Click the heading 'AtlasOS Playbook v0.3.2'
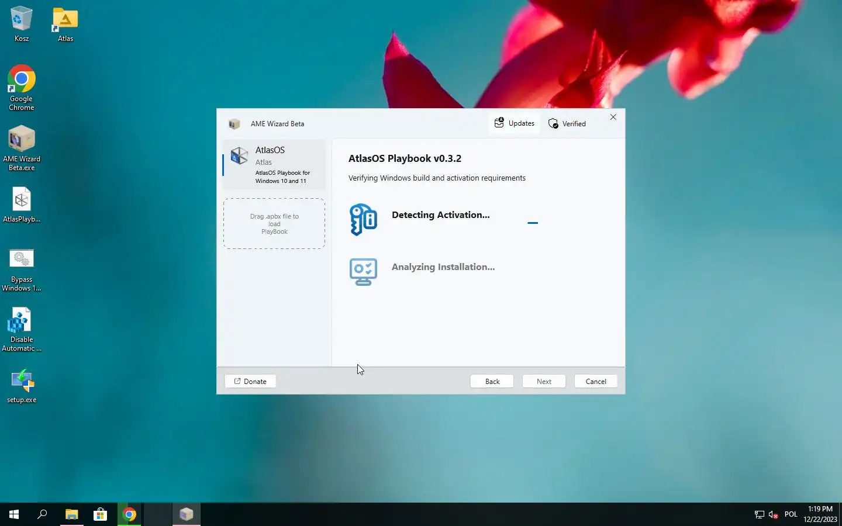This screenshot has height=526, width=842. point(405,158)
